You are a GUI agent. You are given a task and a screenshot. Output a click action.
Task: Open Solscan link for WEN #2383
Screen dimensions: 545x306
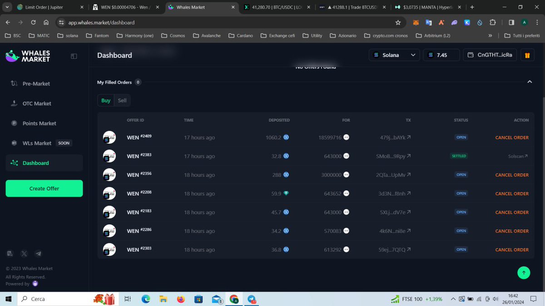(518, 156)
